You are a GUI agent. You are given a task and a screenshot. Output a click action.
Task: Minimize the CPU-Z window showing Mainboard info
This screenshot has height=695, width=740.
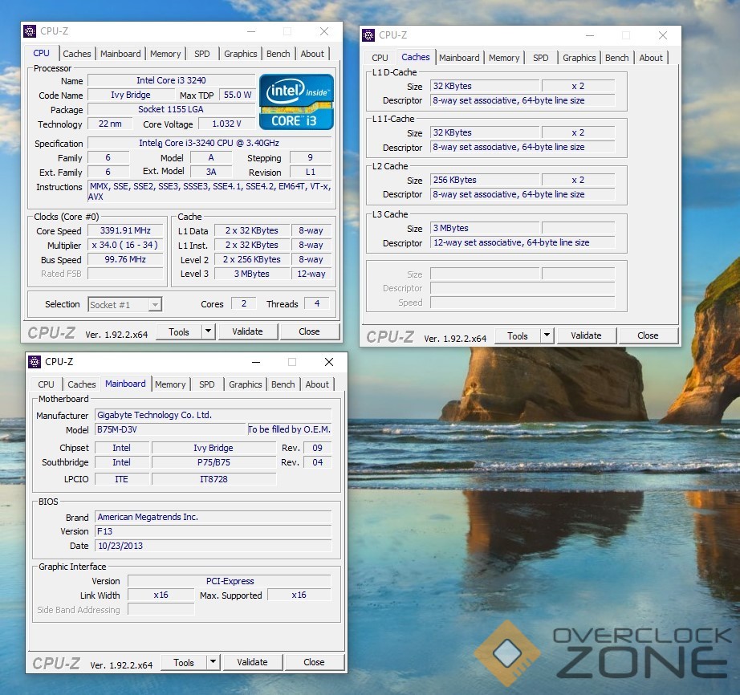254,362
